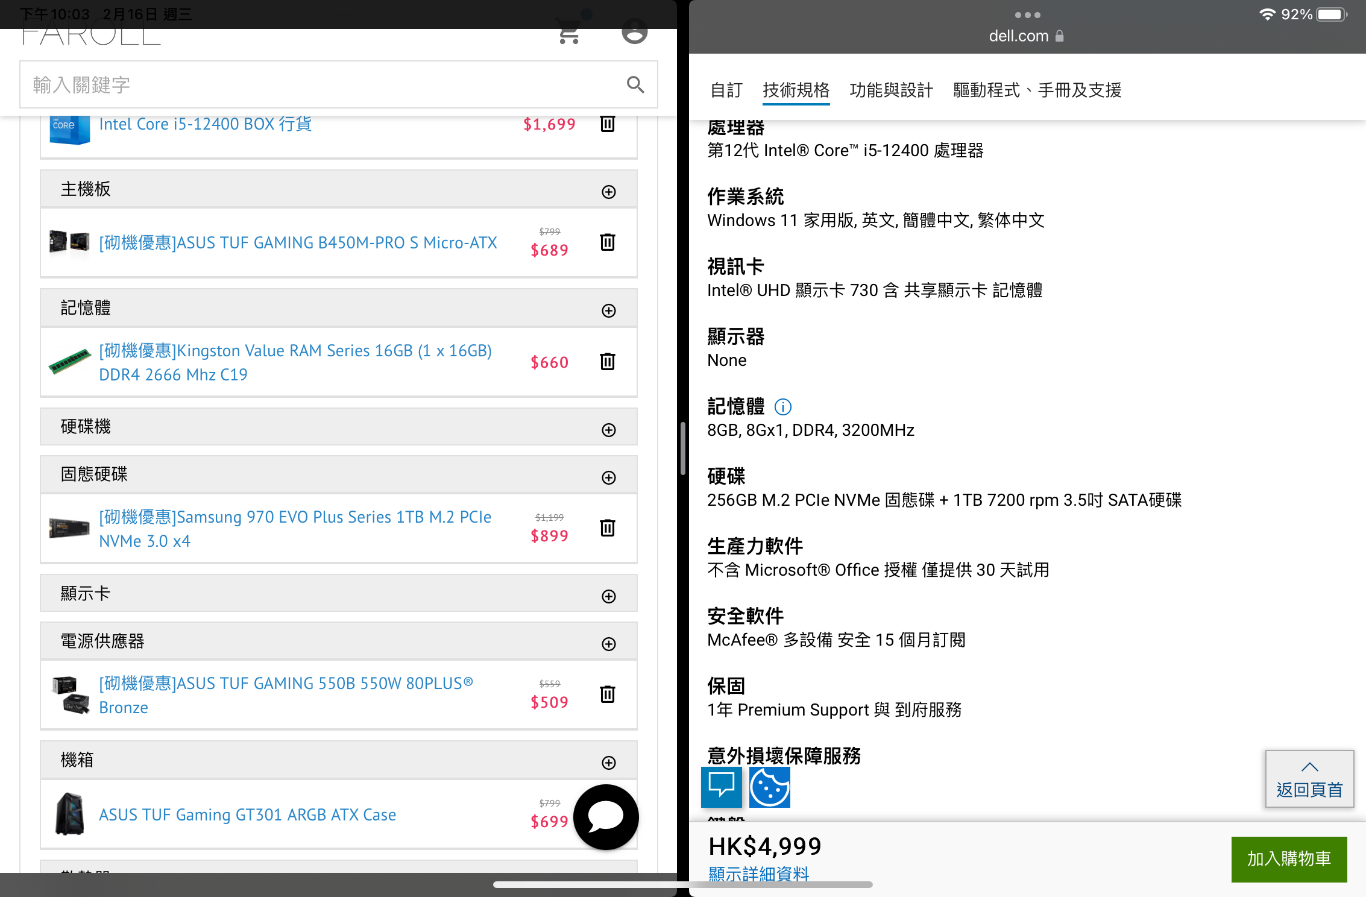Click 返回頁首 button
Viewport: 1366px width, 897px height.
click(1309, 779)
